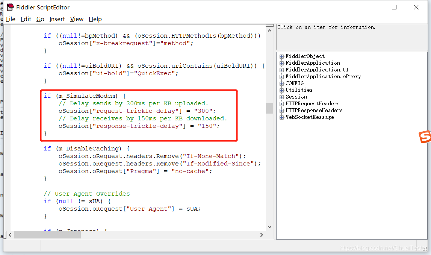Open the Edit menu
Screen dimensions: 431x255
26,19
